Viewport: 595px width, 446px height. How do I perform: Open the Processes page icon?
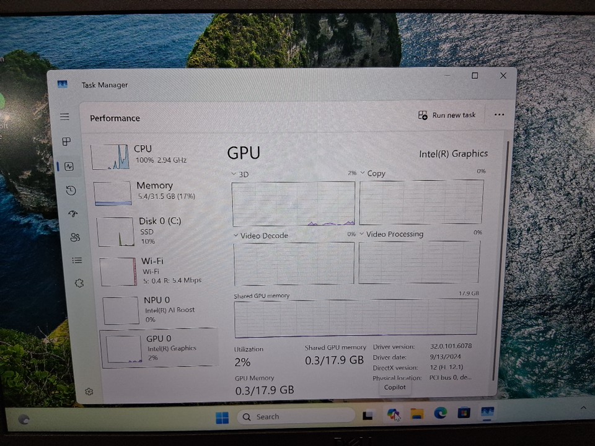(67, 142)
